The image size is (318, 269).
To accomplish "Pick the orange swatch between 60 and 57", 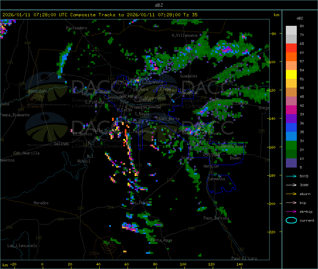I will click(291, 57).
